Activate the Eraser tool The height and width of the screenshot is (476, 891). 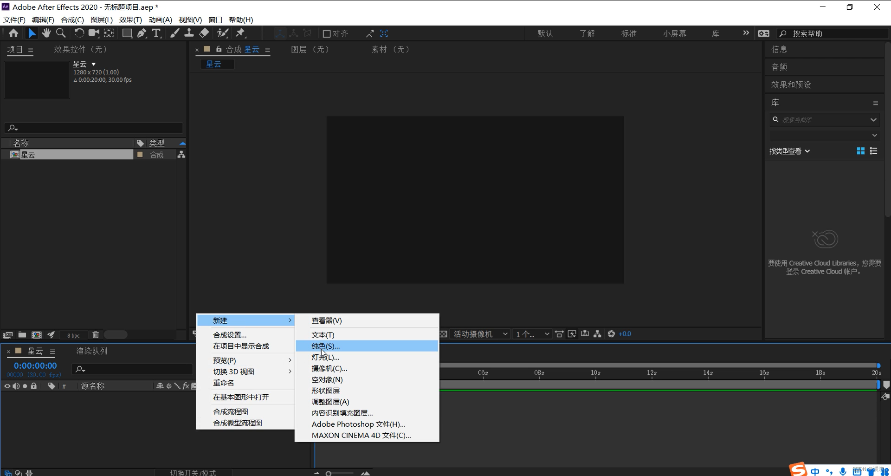(x=204, y=33)
